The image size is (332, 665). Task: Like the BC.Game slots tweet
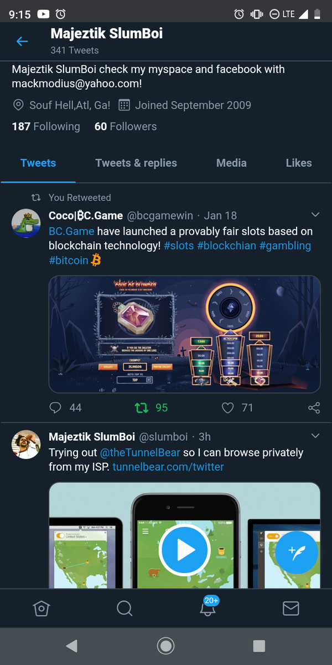[228, 408]
